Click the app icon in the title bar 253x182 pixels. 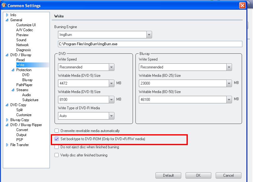[x=4, y=6]
